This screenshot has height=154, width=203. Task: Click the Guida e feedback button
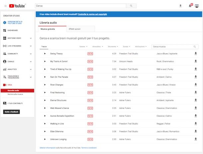pos(12,112)
